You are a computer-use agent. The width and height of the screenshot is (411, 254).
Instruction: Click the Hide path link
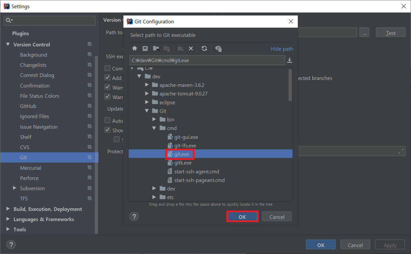pyautogui.click(x=282, y=49)
